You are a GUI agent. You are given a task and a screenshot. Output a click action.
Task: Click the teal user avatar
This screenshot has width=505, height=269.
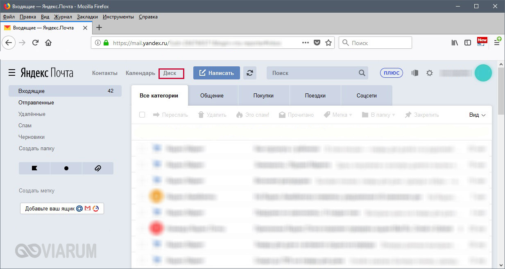pos(483,73)
